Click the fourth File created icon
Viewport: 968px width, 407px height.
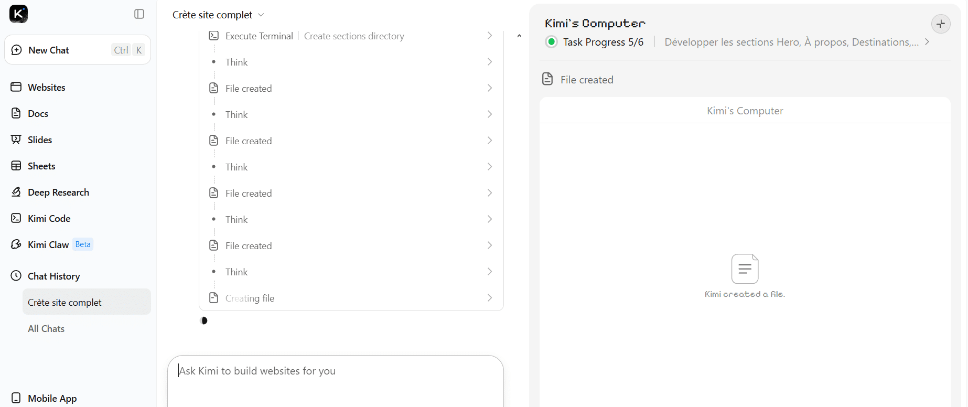(213, 245)
